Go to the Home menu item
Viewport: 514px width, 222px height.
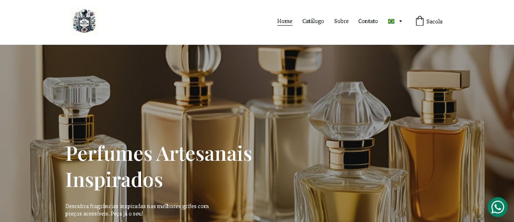[285, 21]
